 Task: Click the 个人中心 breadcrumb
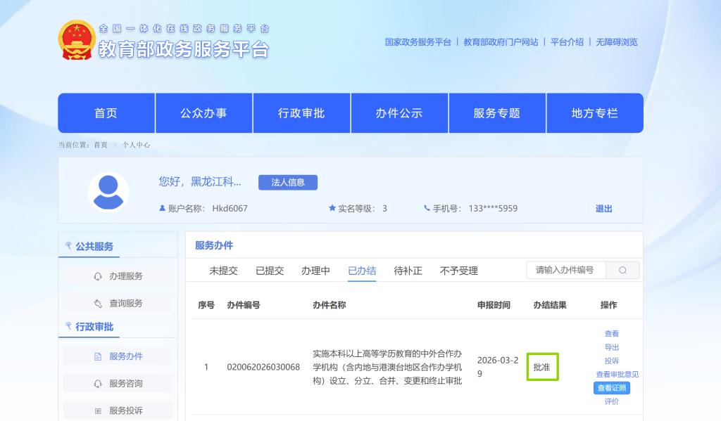coord(136,145)
